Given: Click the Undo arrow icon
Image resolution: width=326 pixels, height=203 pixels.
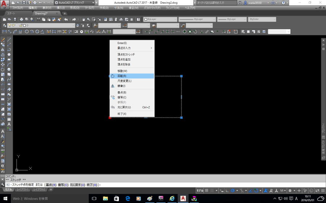Looking at the screenshot, I should pyautogui.click(x=66, y=19).
